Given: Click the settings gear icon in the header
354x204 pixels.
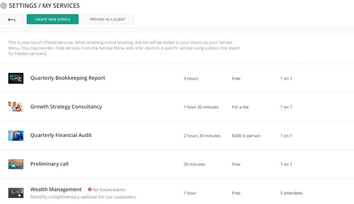Looking at the screenshot, I should click(x=3, y=6).
